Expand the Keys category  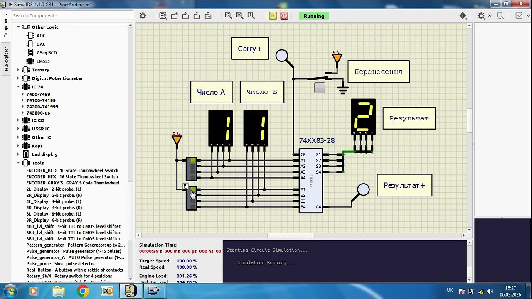point(18,146)
